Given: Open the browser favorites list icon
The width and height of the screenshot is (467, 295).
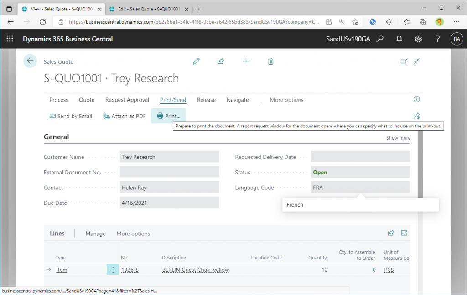Looking at the screenshot, I should coord(406,22).
